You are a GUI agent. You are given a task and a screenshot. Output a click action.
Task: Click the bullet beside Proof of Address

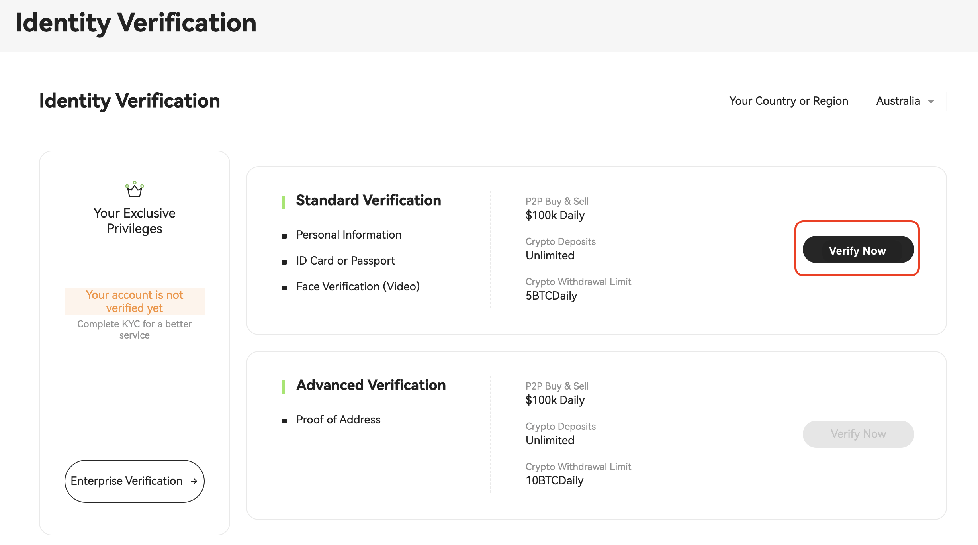tap(284, 421)
